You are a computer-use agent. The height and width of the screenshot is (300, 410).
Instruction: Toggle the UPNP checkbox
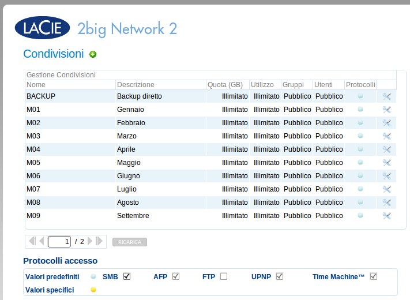280,276
